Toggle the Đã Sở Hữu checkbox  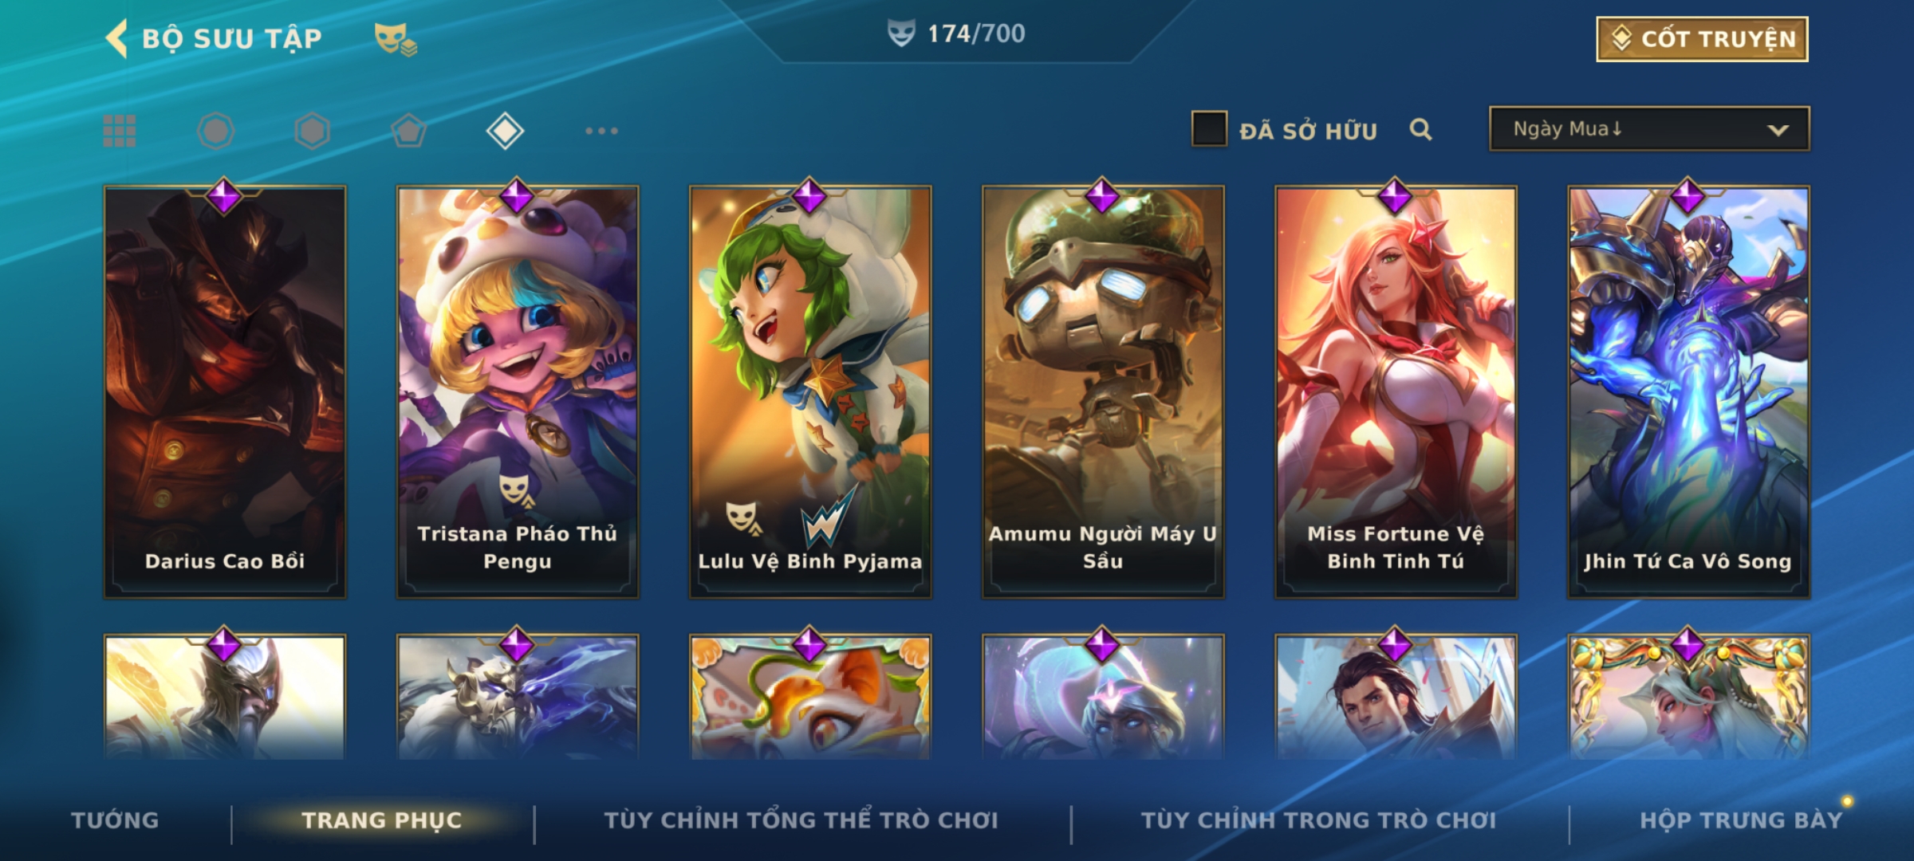tap(1209, 129)
